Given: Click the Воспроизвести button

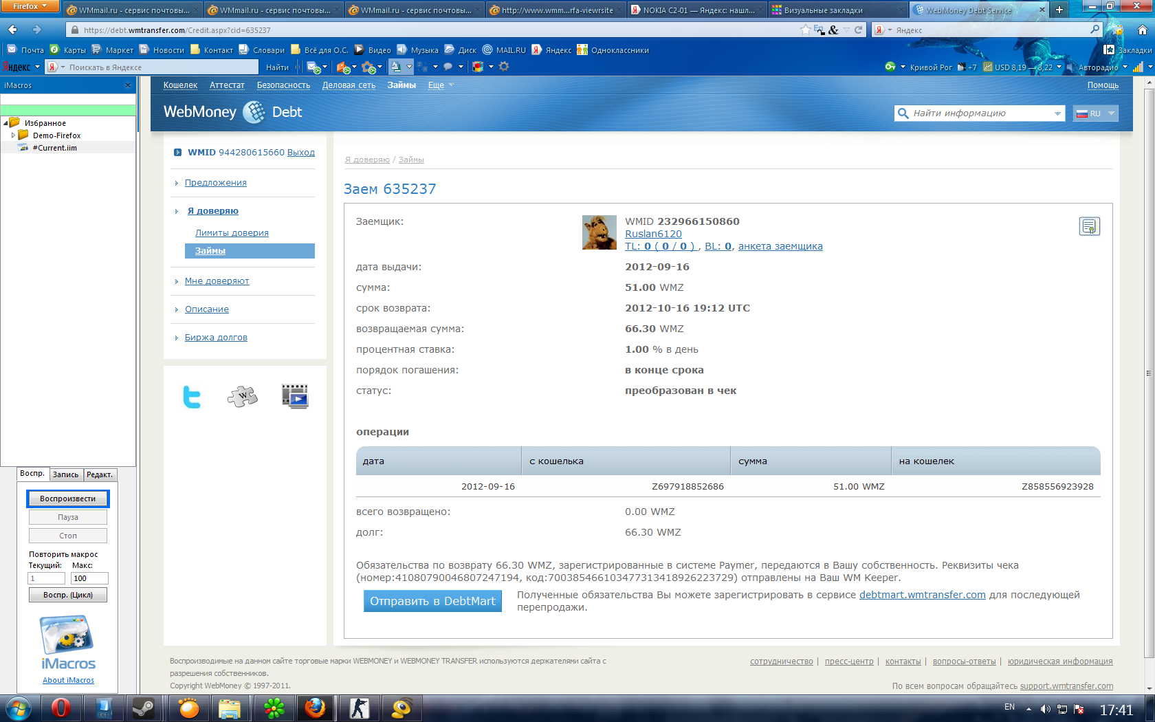Looking at the screenshot, I should pos(68,499).
